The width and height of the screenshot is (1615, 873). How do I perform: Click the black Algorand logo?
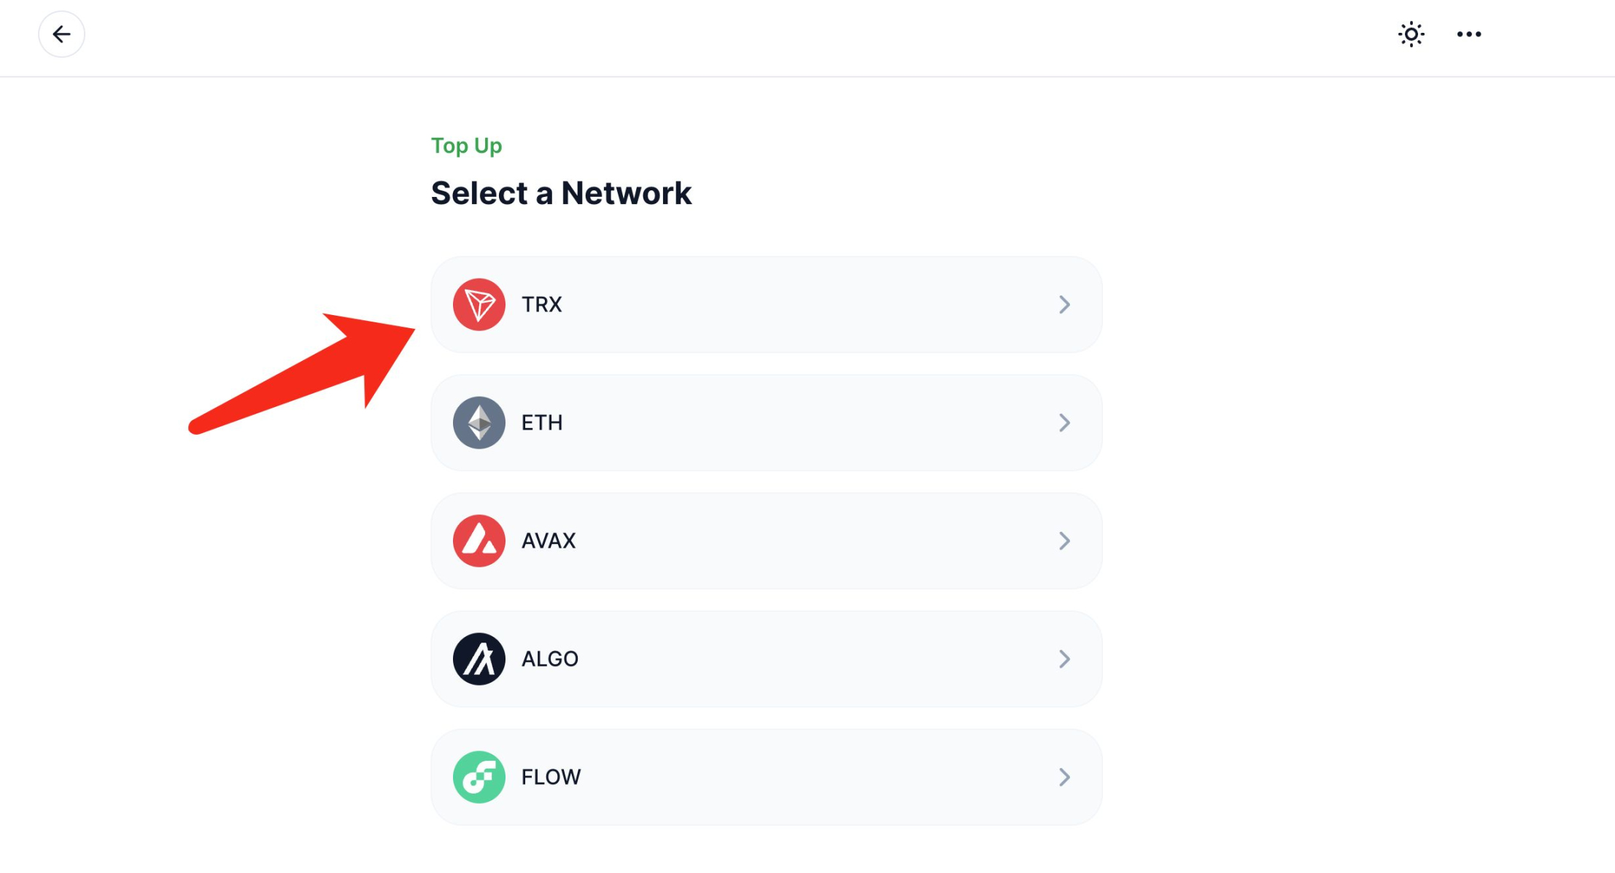(479, 659)
